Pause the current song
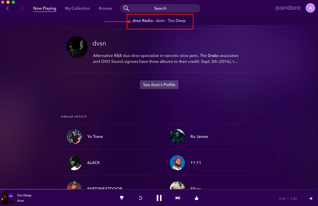 (159, 198)
